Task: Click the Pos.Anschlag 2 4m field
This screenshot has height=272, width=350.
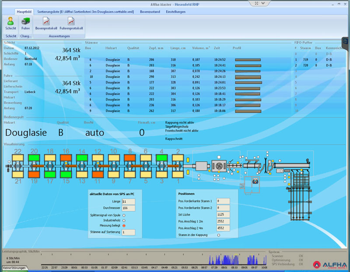Action: pyautogui.click(x=223, y=228)
